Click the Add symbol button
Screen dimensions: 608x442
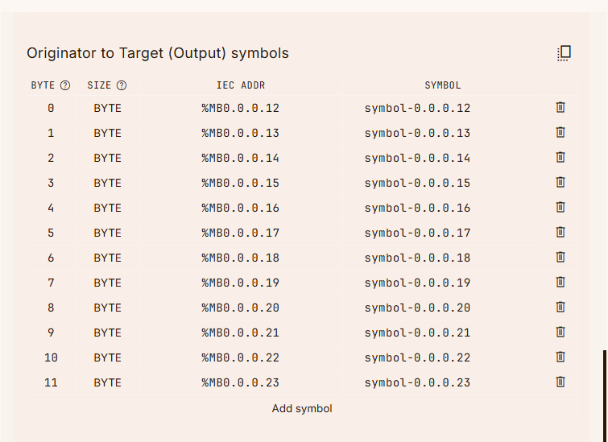click(x=302, y=408)
